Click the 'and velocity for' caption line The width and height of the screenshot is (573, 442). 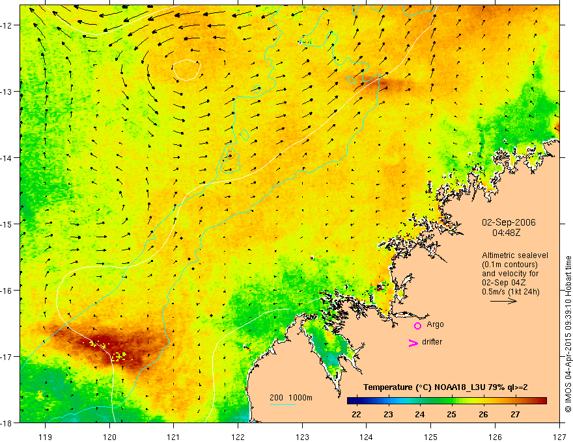tap(510, 274)
